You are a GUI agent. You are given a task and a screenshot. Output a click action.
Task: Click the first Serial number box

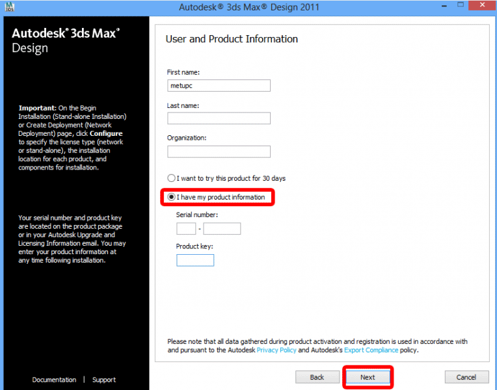pos(186,228)
